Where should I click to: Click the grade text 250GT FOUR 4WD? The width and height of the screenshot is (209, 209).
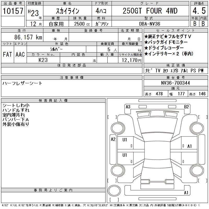click(x=150, y=11)
